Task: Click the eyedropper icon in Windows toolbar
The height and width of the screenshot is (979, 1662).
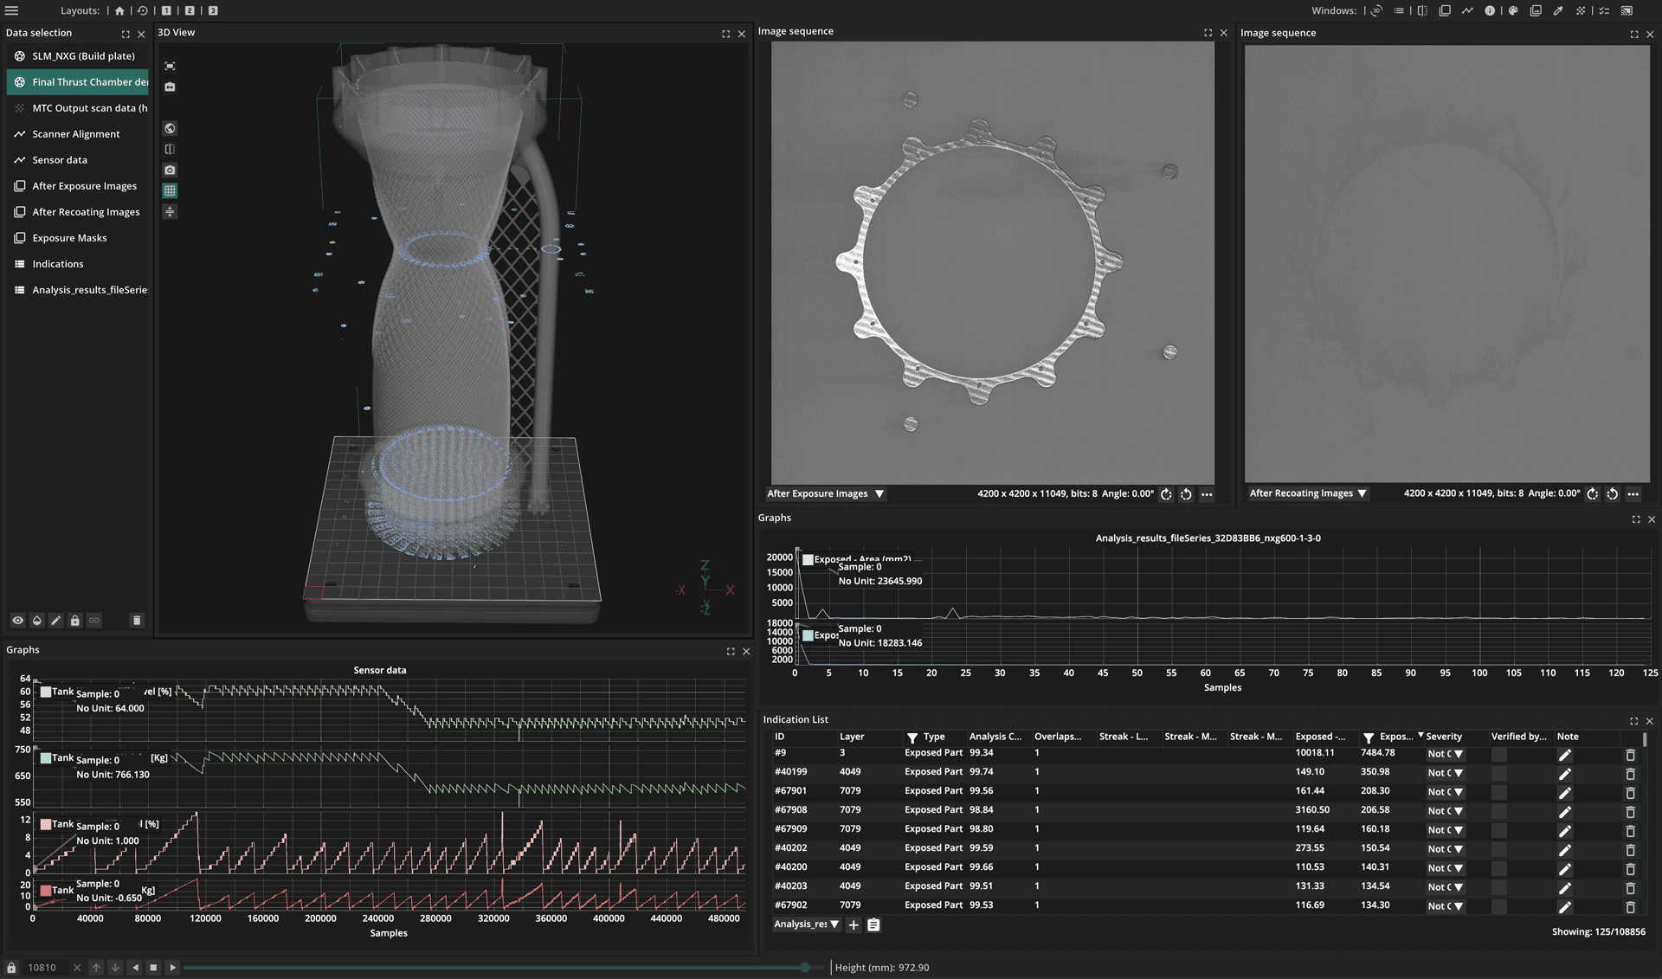Action: pos(1558,10)
